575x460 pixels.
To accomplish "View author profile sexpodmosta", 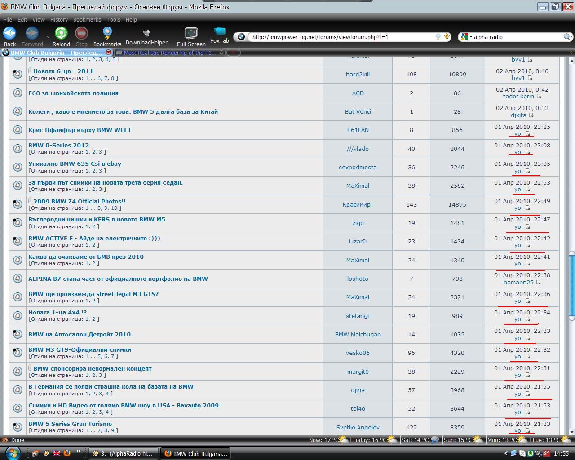I will [x=358, y=167].
